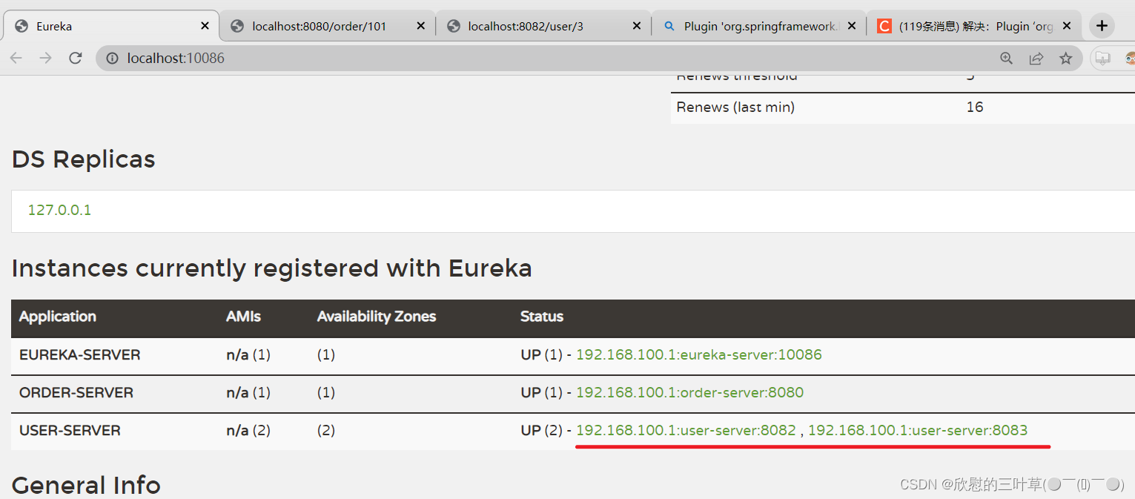Click the General Info heading

click(x=86, y=485)
